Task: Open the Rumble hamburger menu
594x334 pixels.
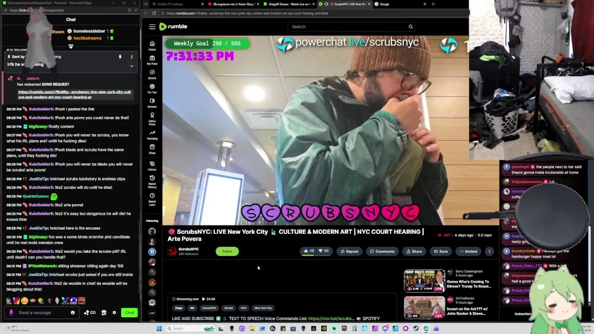Action: point(152,26)
